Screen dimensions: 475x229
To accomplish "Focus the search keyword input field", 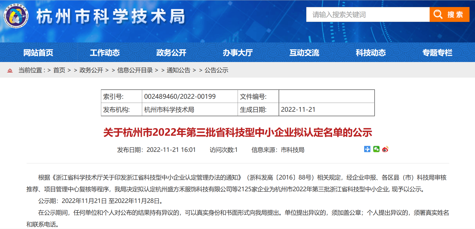I will [x=368, y=15].
